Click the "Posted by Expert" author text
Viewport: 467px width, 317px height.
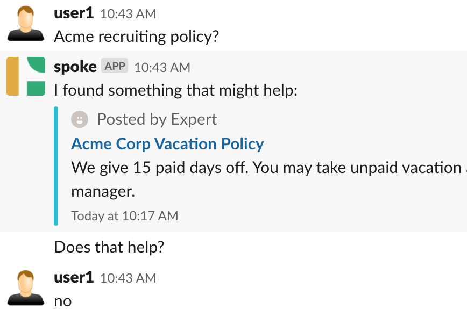(x=157, y=119)
